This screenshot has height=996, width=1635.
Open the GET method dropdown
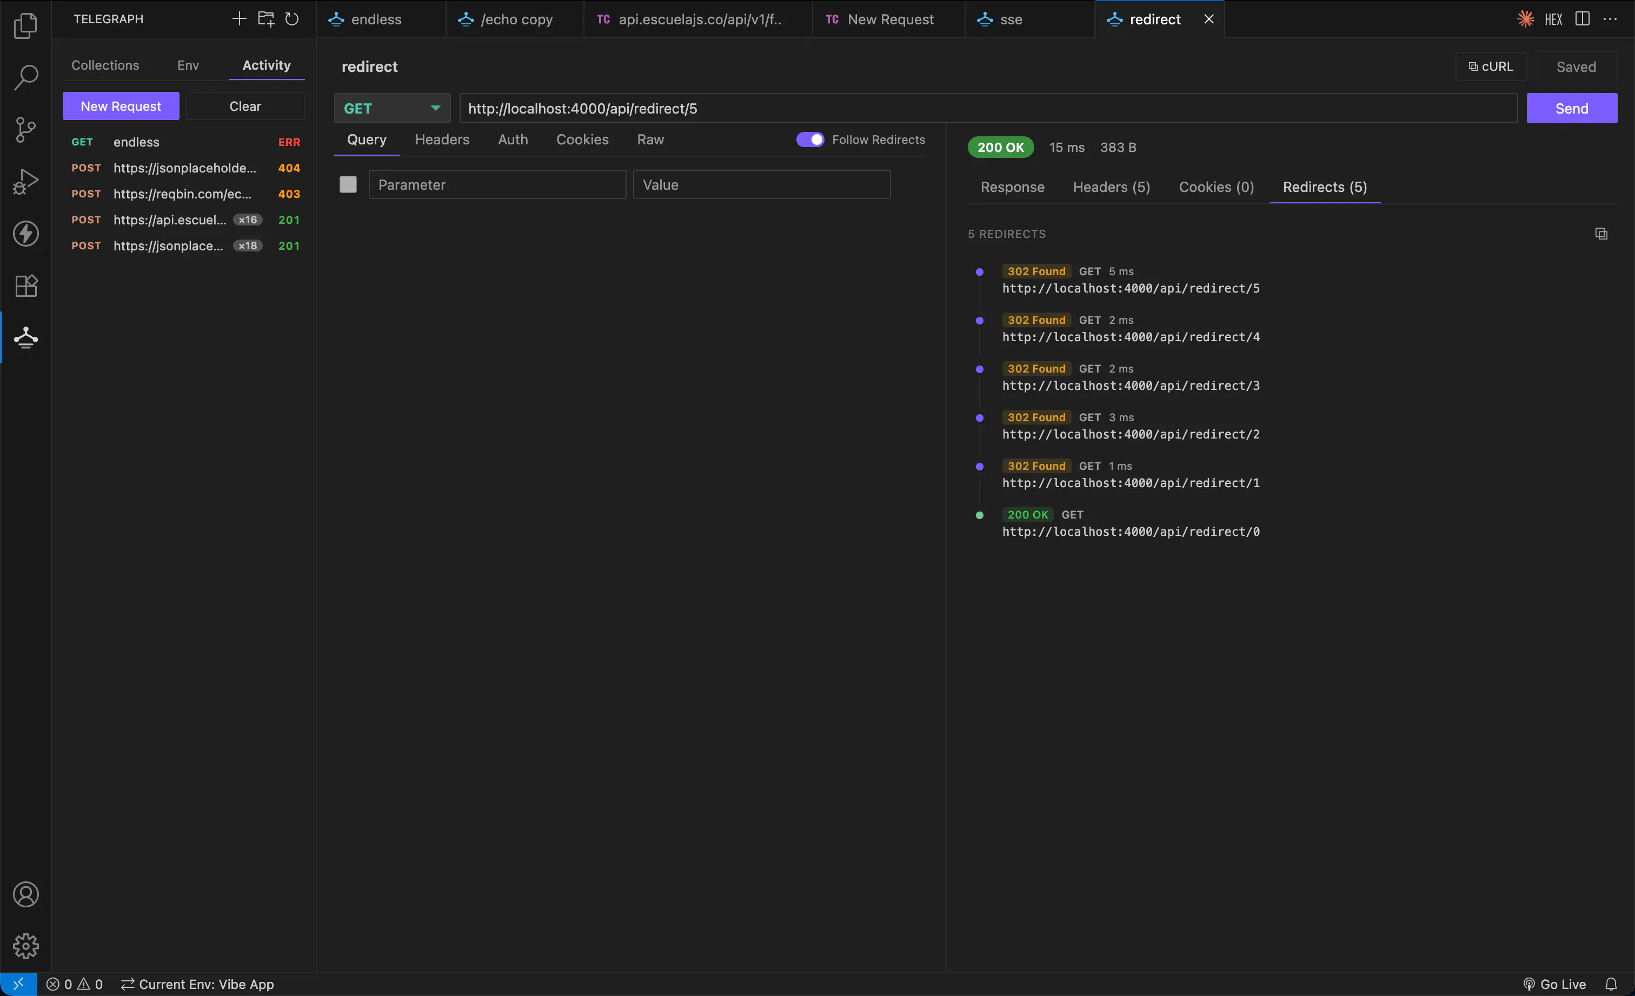pyautogui.click(x=392, y=108)
